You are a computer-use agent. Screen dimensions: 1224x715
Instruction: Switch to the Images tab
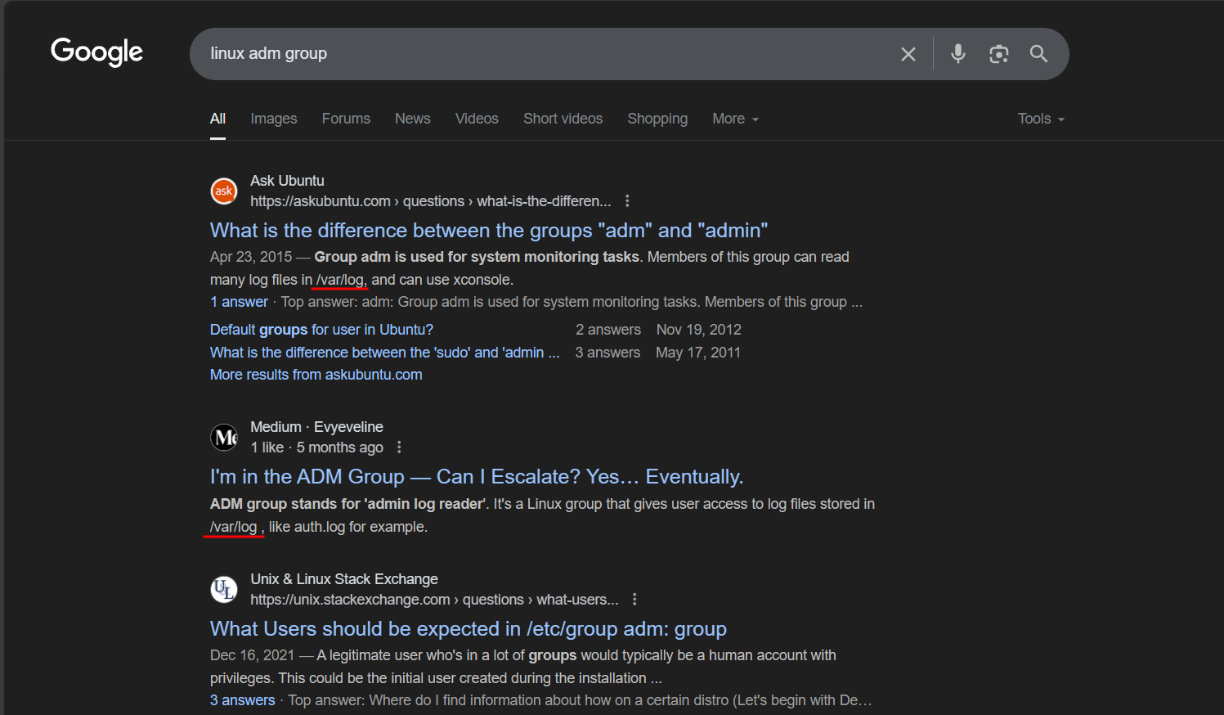(274, 119)
